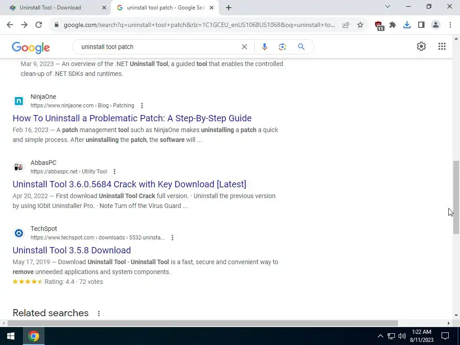Show downloads in Chrome toolbar
Viewport: 460px width, 345px height.
[x=407, y=25]
